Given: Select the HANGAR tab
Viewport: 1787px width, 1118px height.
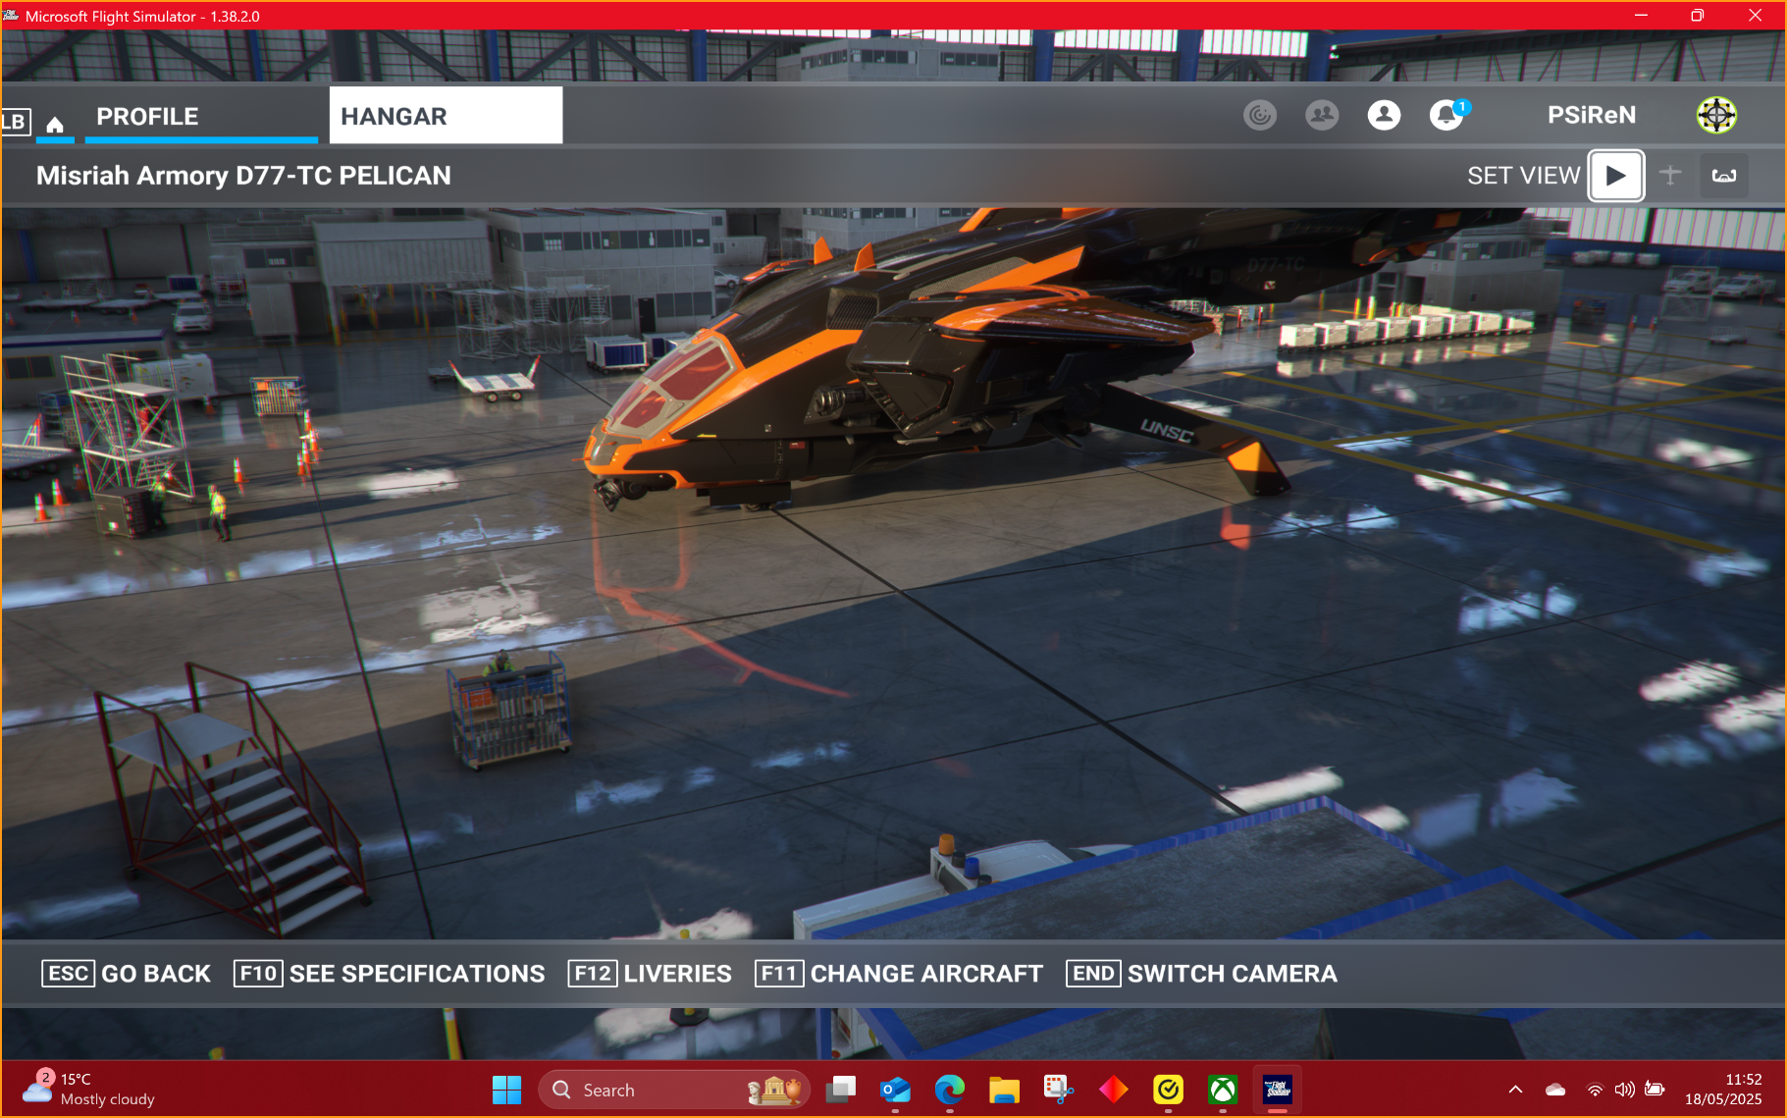Looking at the screenshot, I should 446,116.
